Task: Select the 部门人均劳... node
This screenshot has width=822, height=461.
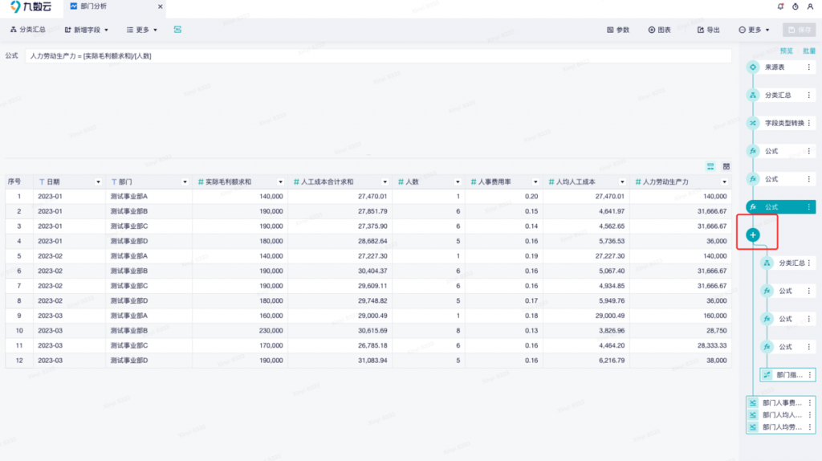Action: click(x=781, y=427)
